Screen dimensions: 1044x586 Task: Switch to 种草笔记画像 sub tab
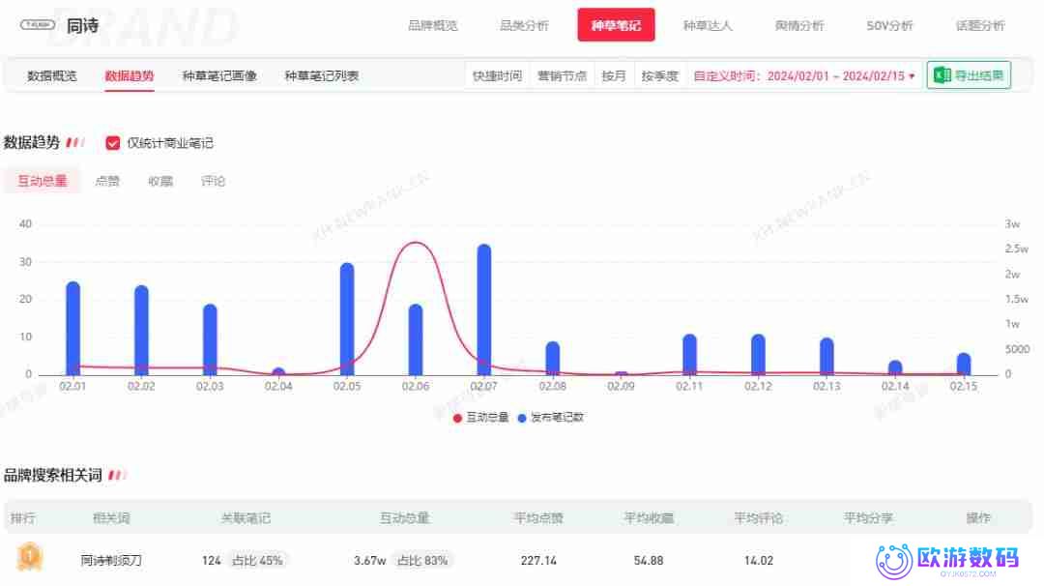click(x=219, y=76)
